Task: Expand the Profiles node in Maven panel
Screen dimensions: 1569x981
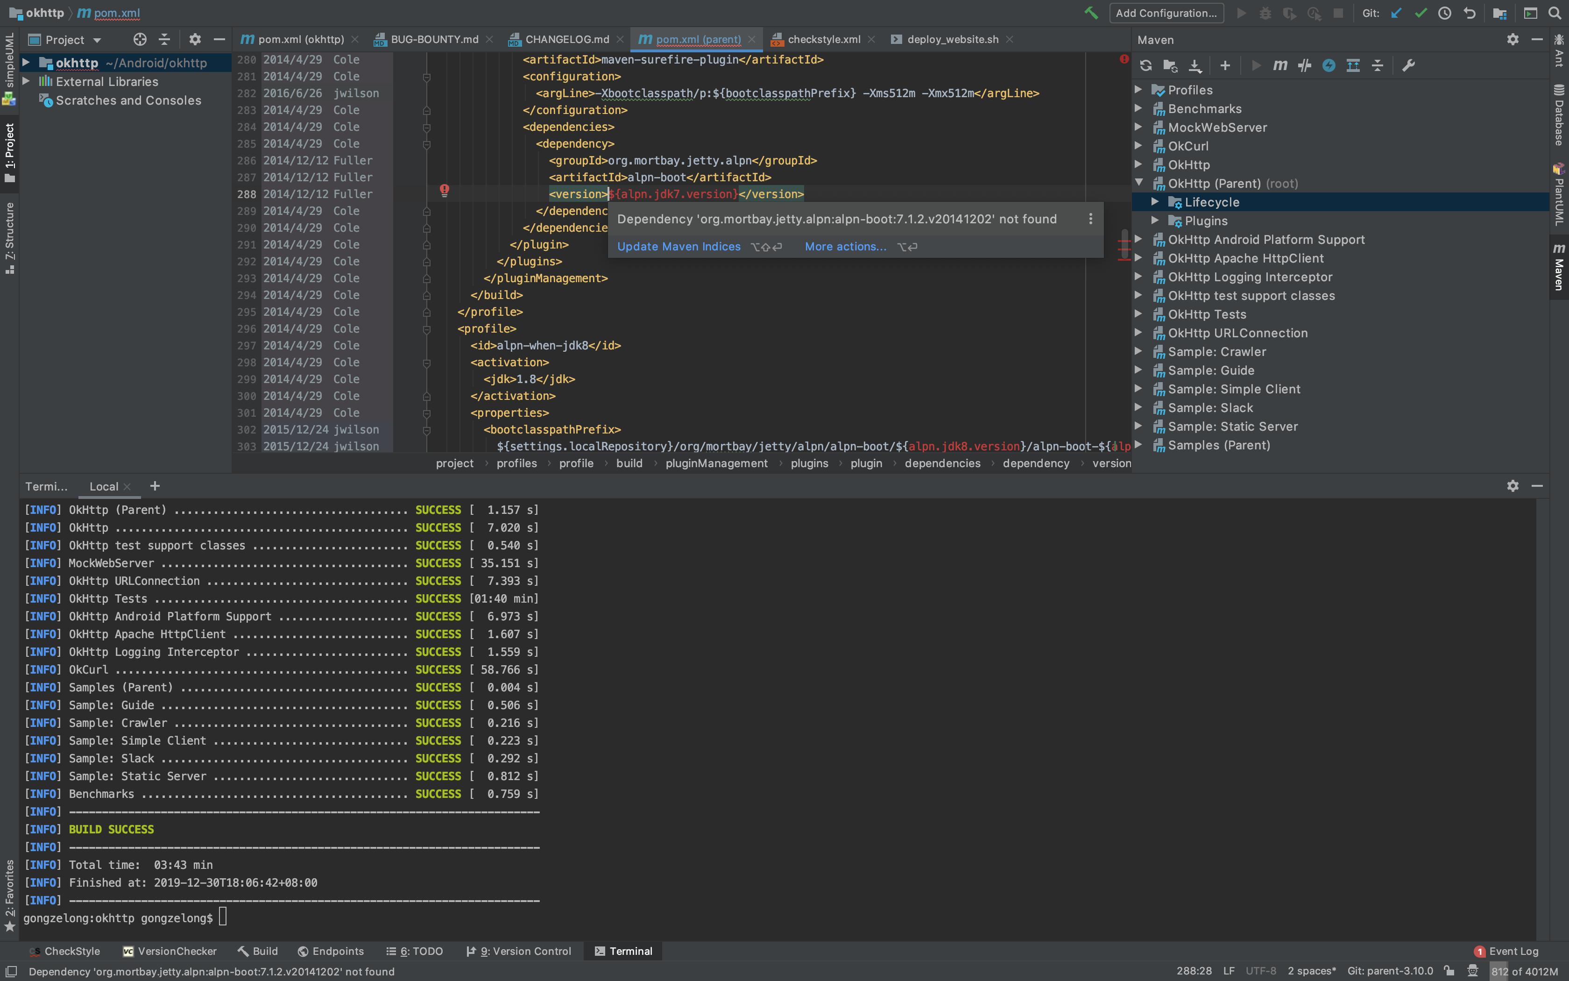Action: [1140, 90]
